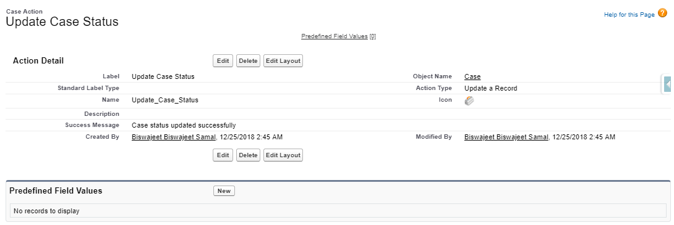This screenshot has width=674, height=225.
Task: Open the Case object name link
Action: coord(472,76)
